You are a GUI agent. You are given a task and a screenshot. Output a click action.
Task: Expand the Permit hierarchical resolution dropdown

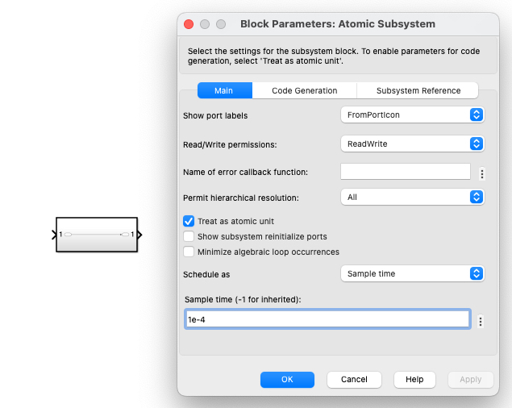point(412,197)
